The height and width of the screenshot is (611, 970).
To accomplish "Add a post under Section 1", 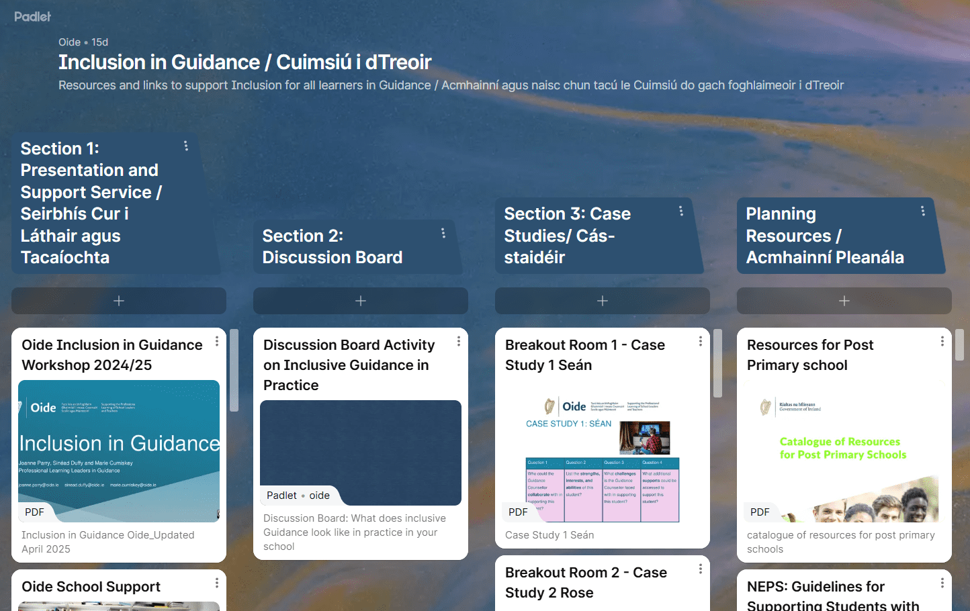I will click(118, 301).
